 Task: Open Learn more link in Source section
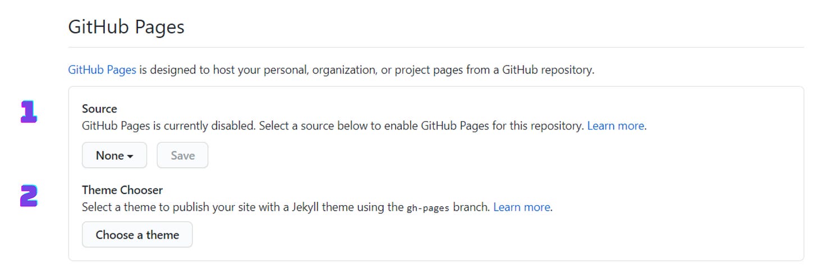tap(616, 126)
